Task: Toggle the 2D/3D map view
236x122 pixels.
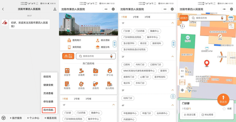Action: pyautogui.click(x=231, y=26)
